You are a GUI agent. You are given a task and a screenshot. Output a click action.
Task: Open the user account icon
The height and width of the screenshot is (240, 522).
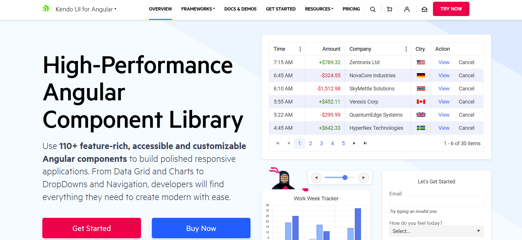tap(407, 9)
